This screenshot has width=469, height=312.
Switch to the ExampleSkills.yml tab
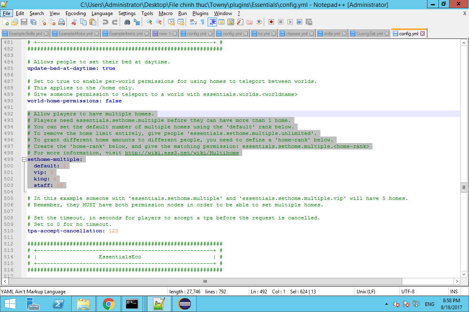point(25,34)
